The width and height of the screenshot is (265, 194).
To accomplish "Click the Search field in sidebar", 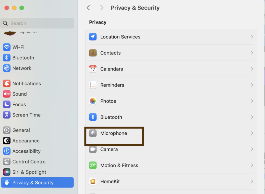I will [x=39, y=23].
